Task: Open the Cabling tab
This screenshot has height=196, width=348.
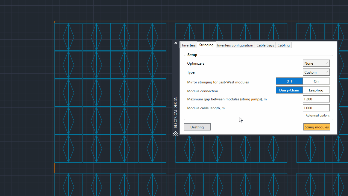Action: 283,45
